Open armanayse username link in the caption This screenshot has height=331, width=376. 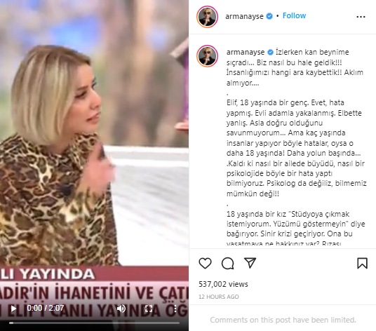click(246, 52)
